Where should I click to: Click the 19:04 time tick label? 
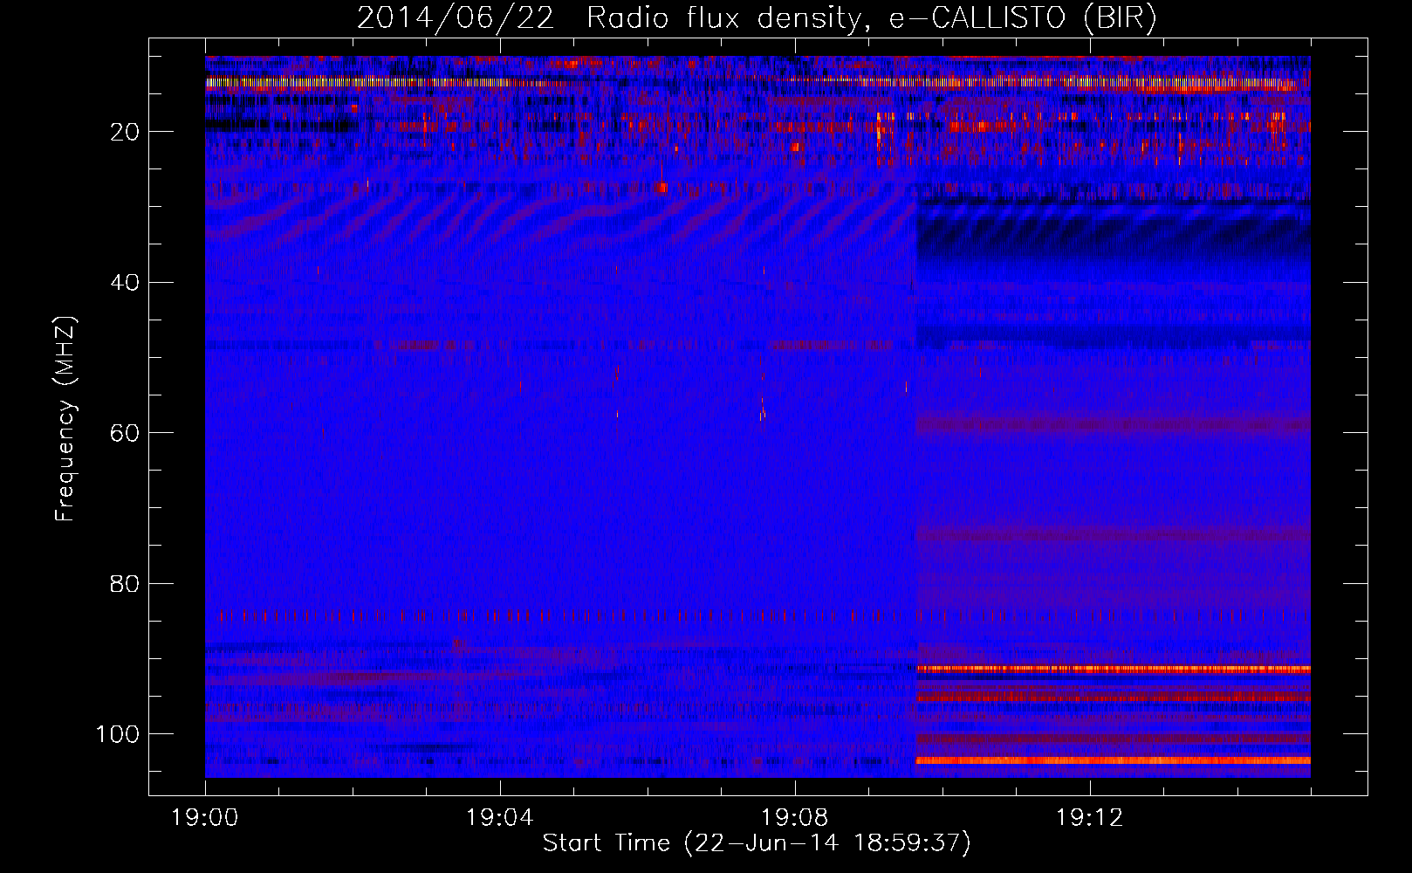(x=500, y=818)
